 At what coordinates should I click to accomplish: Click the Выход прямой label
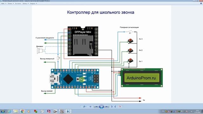[47, 91]
